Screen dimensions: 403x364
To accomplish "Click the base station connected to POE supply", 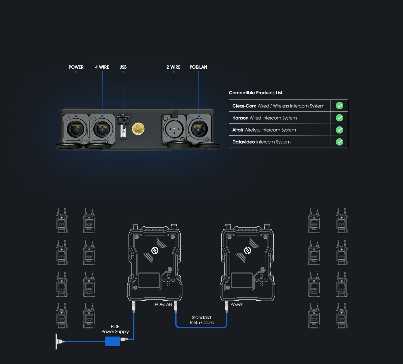I will (x=155, y=262).
